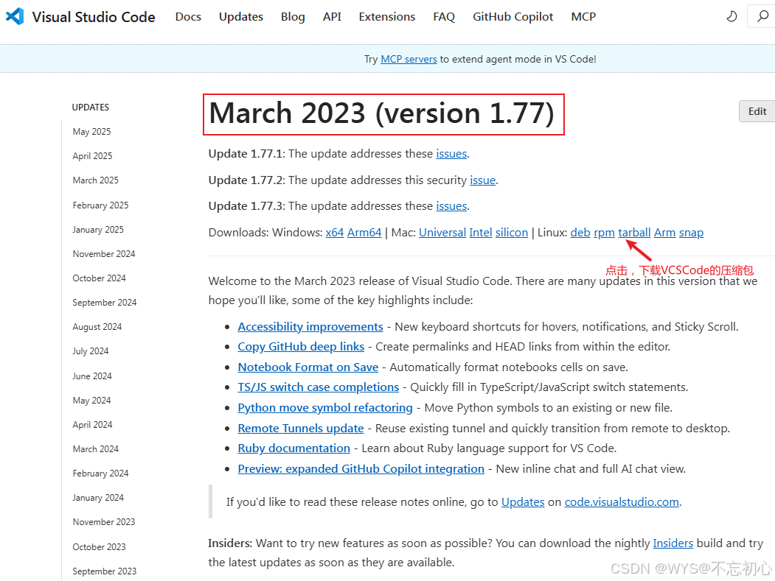Select October 2024 in the updates sidebar
The image size is (775, 581).
pyautogui.click(x=99, y=278)
